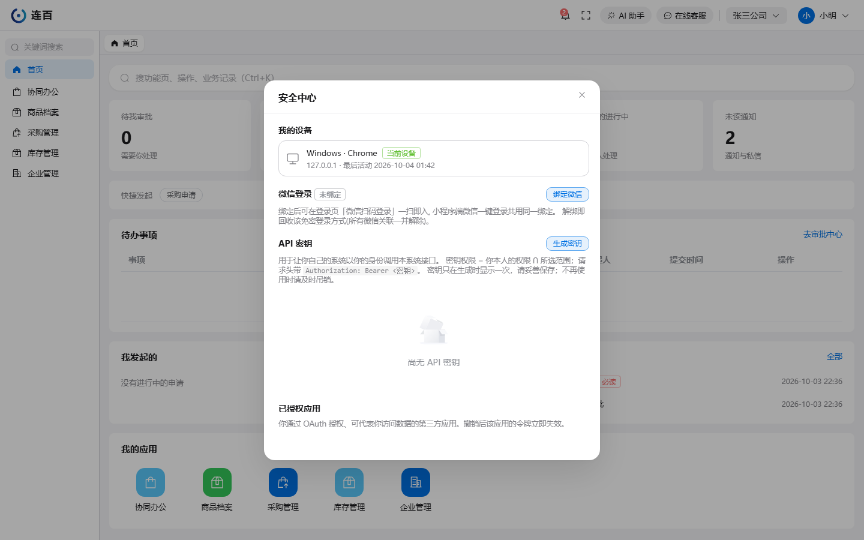Click the 小 avatar circle

click(x=806, y=16)
